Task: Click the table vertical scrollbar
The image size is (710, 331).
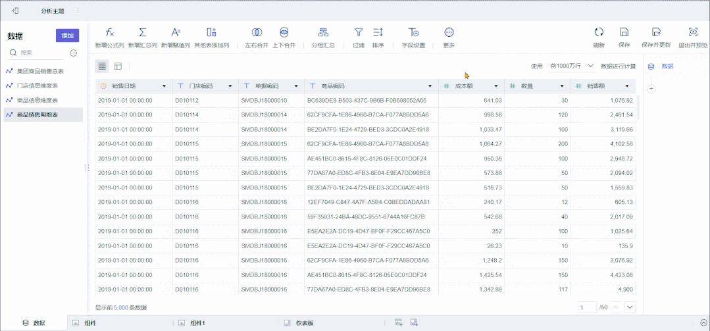Action: (638, 107)
